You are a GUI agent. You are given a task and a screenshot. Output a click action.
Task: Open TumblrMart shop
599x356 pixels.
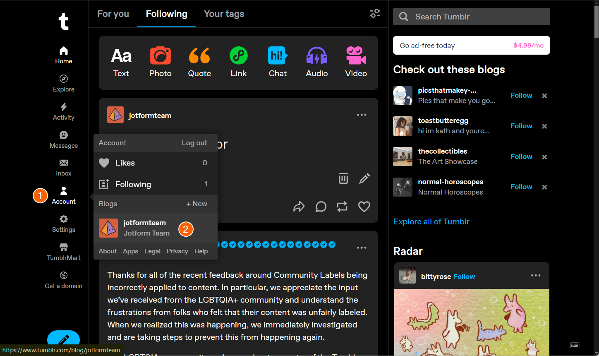[64, 252]
